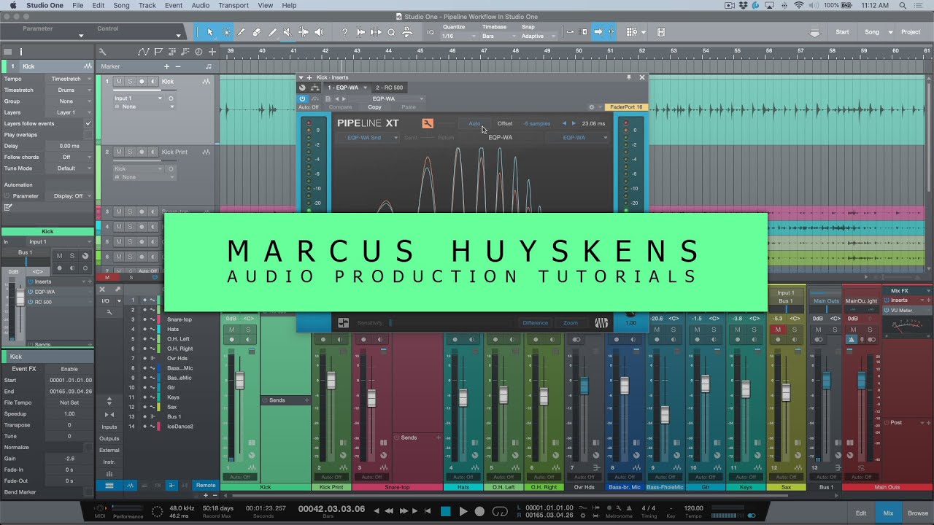Click the zoom magnifier toolbar icon

pos(391,32)
